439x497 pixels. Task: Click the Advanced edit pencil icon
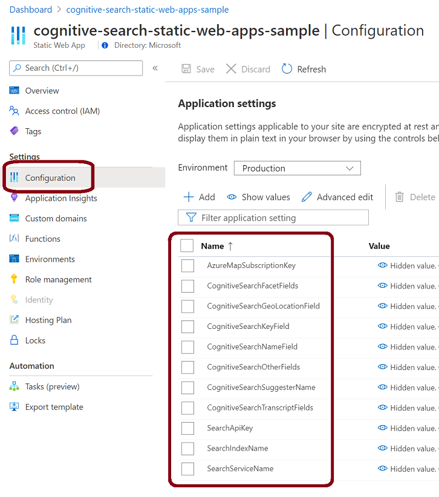(307, 197)
